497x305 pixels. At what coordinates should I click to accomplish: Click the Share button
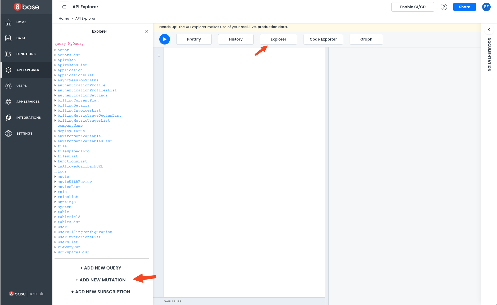pyautogui.click(x=464, y=7)
